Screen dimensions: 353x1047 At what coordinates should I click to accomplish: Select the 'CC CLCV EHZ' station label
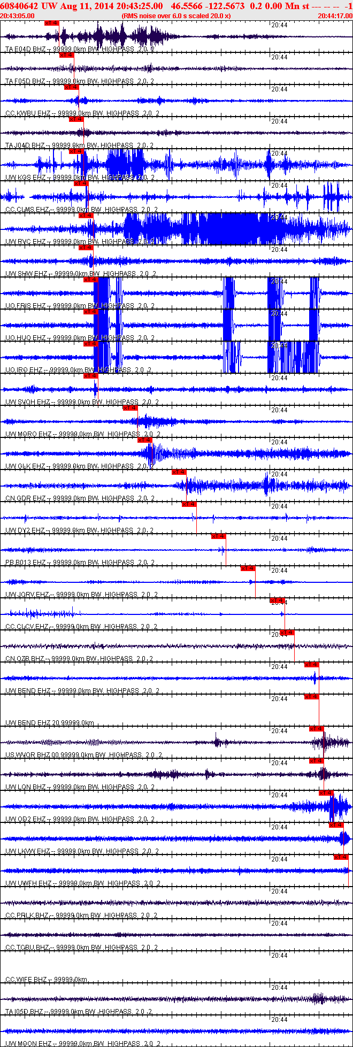tap(28, 627)
